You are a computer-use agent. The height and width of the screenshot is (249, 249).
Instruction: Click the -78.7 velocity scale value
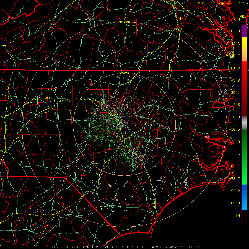click(x=234, y=179)
